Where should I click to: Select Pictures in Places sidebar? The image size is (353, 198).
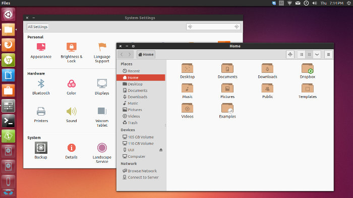point(141,110)
